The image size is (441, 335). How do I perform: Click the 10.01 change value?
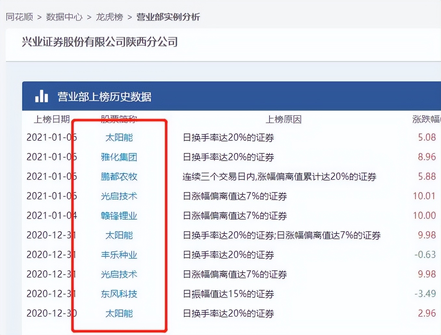click(x=424, y=196)
